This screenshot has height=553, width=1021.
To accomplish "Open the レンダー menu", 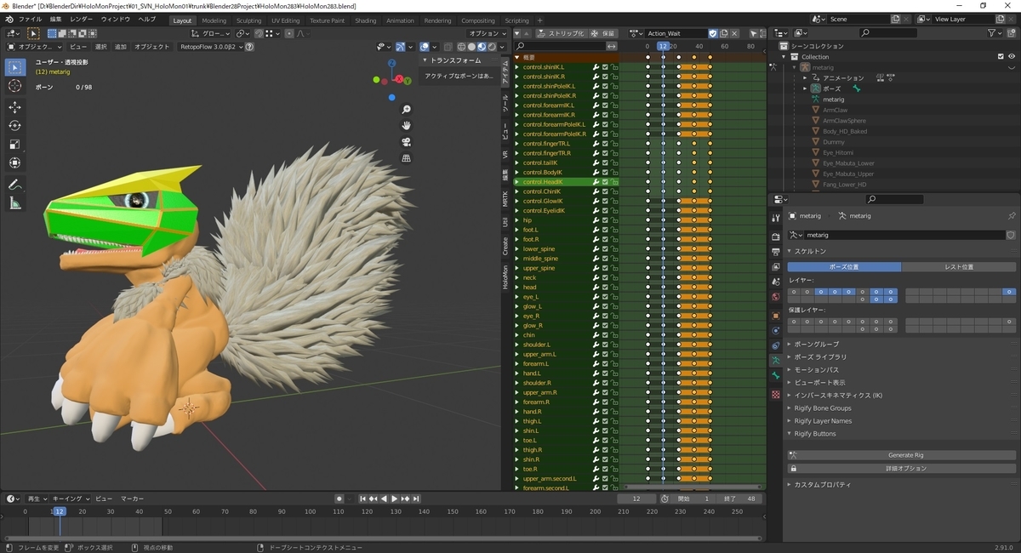I will click(x=82, y=19).
